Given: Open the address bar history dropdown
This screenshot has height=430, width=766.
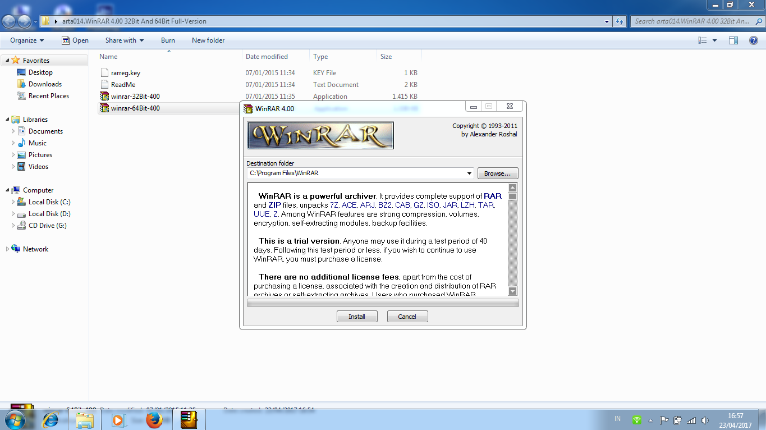Looking at the screenshot, I should point(607,21).
